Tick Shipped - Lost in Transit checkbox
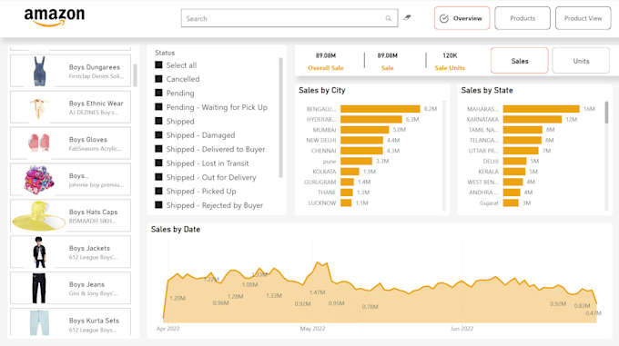Image resolution: width=619 pixels, height=346 pixels. pos(158,163)
